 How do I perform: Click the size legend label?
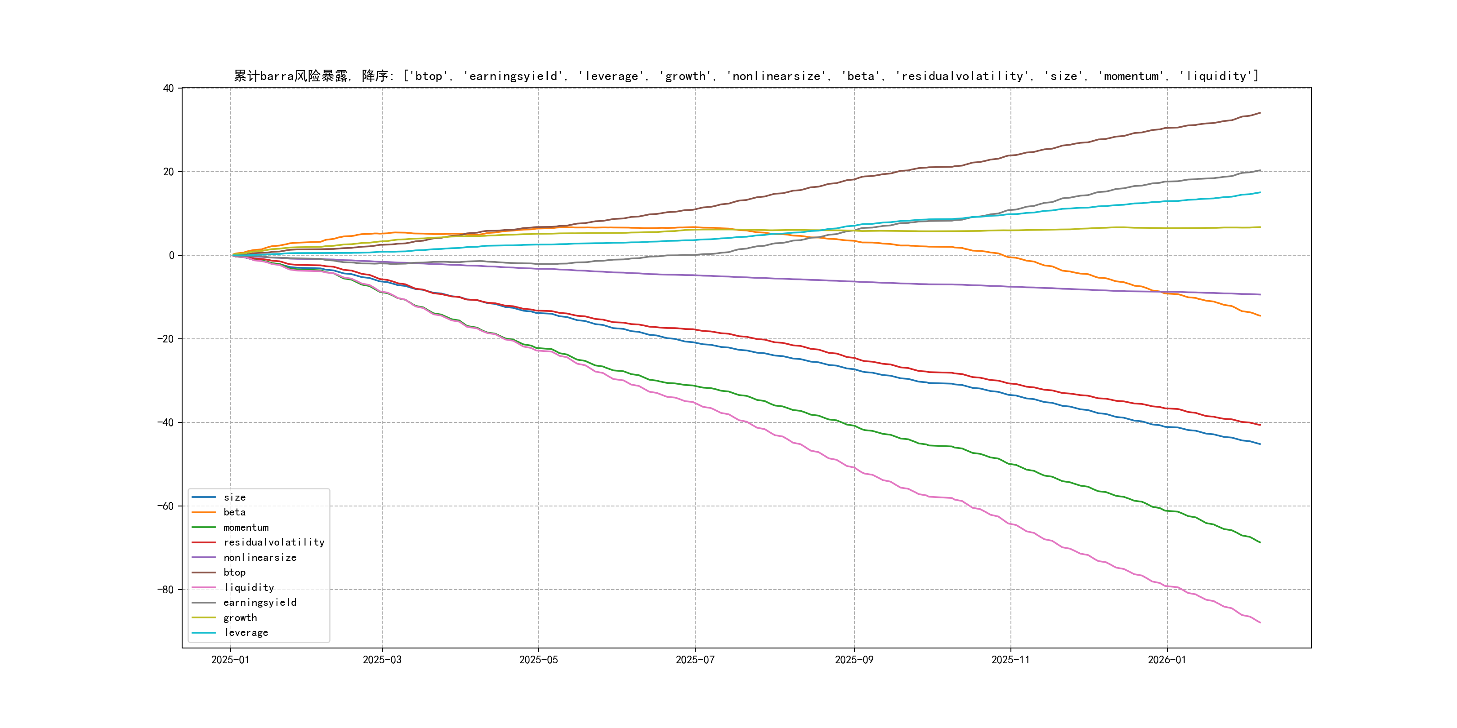click(234, 497)
